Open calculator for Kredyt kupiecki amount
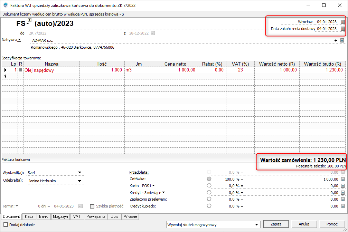This screenshot has width=348, height=232. [x=343, y=206]
